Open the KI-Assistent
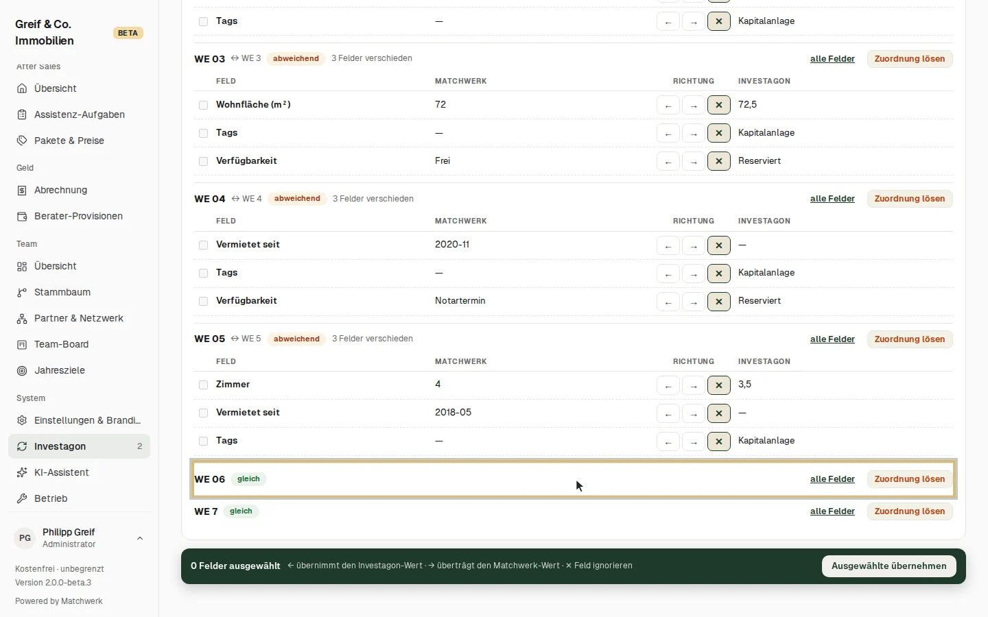This screenshot has height=617, width=988. tap(79, 472)
